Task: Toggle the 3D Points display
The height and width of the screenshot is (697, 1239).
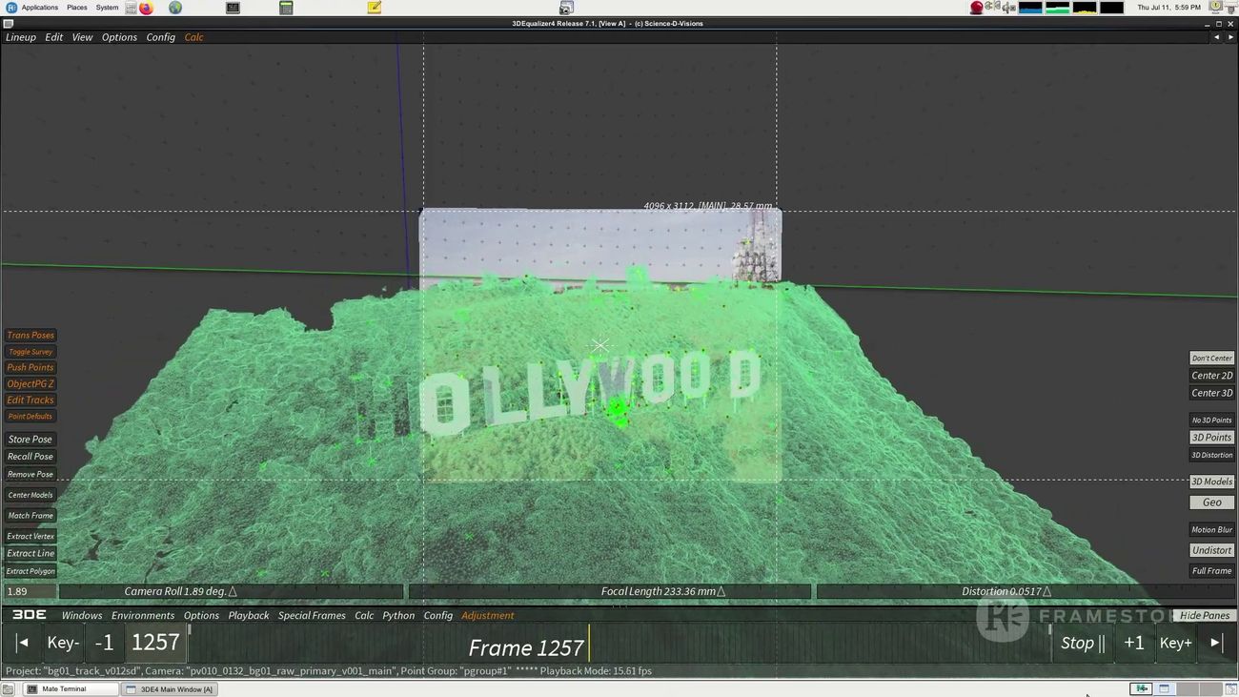Action: [1211, 438]
